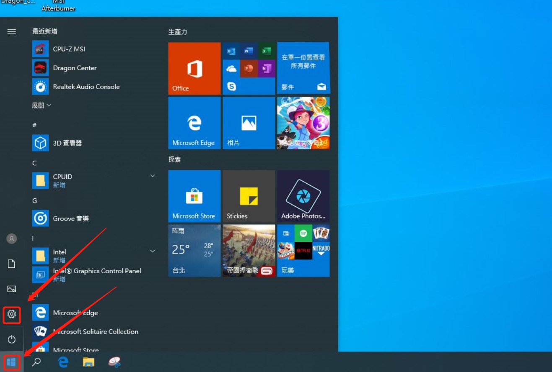Open the Word icon in Office tile group
The width and height of the screenshot is (552, 372).
tap(249, 51)
